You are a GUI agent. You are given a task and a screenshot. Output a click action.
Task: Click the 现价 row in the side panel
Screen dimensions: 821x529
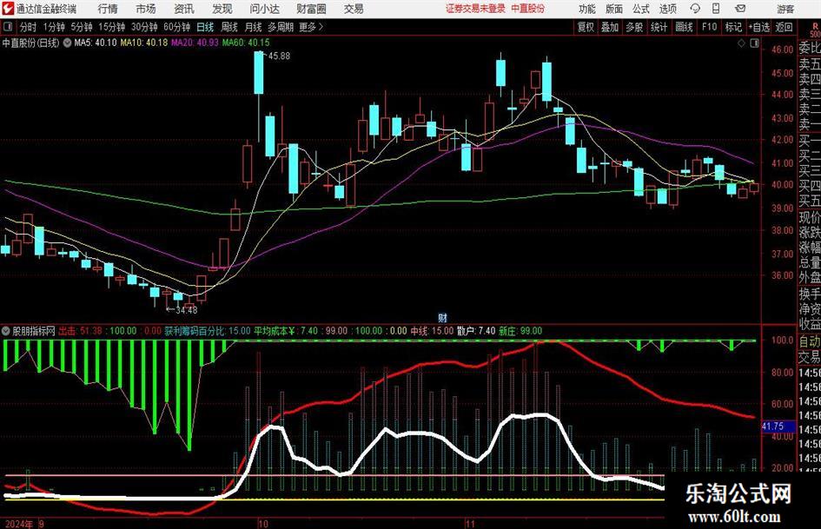pos(810,218)
